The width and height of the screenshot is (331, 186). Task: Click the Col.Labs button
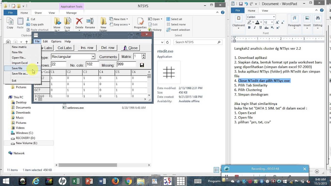pos(65,48)
